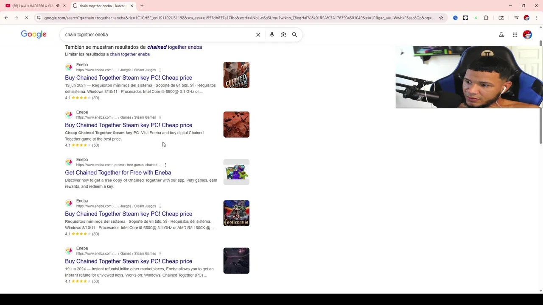Open the Chrome profile avatar
This screenshot has height=305, width=543.
526,18
